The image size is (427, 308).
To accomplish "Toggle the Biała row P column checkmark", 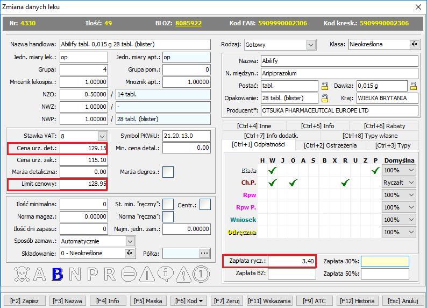I will pos(375,170).
